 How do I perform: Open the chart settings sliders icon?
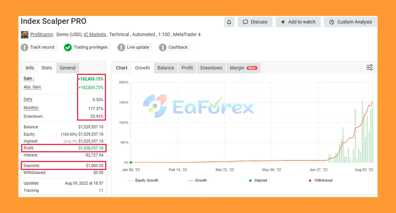pos(370,68)
